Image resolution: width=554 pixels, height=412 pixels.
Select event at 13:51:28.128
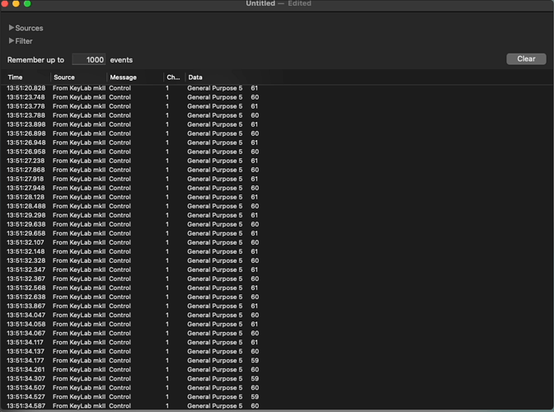(x=277, y=197)
